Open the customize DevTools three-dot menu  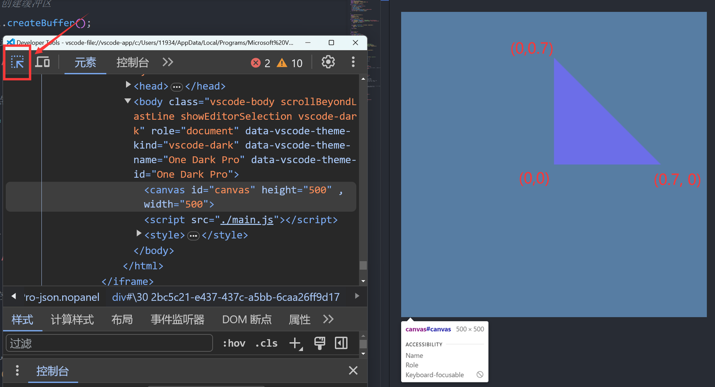point(353,62)
